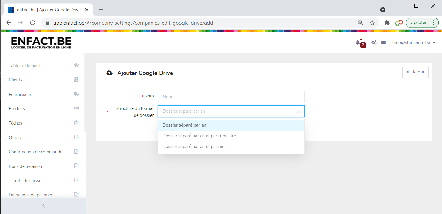442x214 pixels.
Task: Open the mail envelope icon
Action: point(383,43)
